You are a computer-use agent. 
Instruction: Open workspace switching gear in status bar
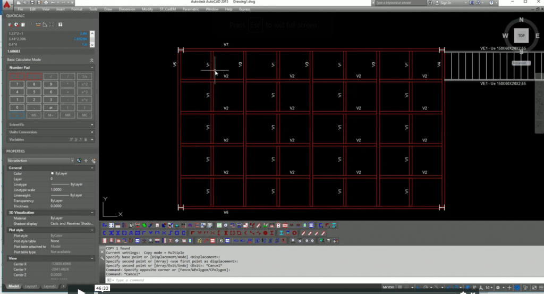coord(498,288)
